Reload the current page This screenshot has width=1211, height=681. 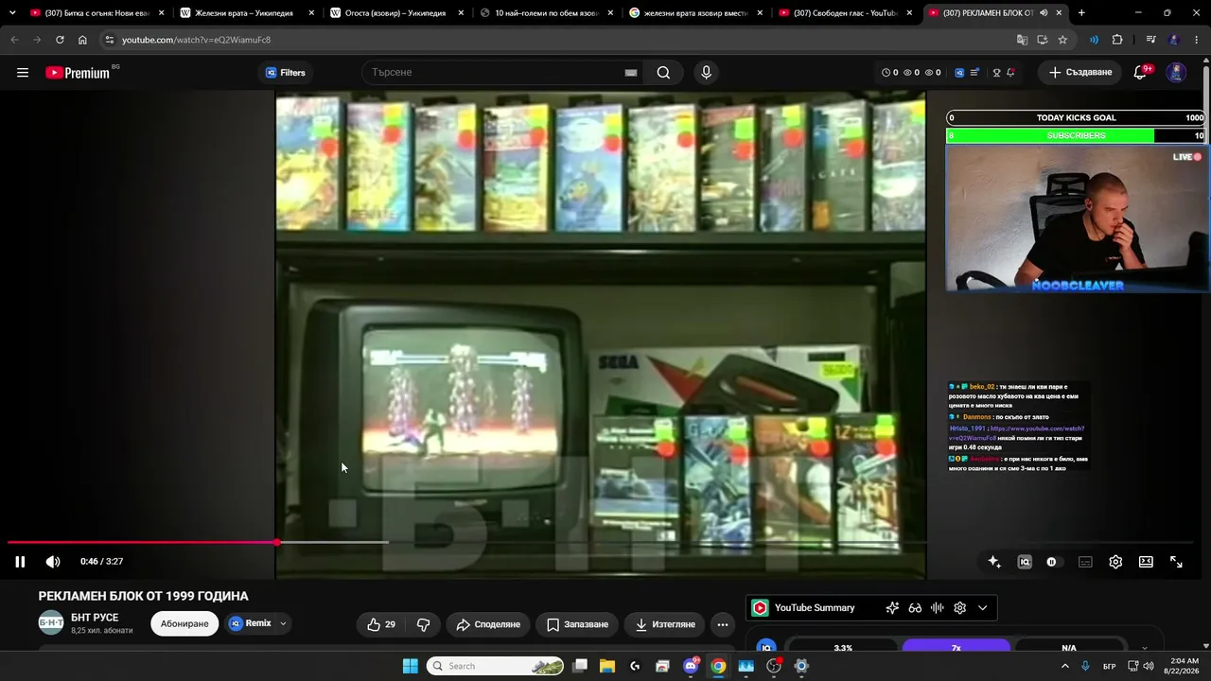click(60, 40)
